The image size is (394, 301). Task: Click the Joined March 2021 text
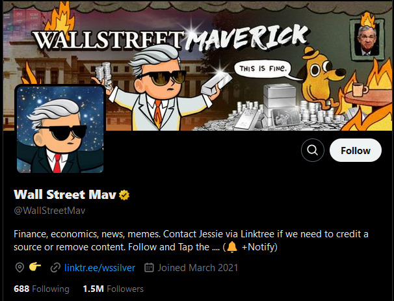coord(198,268)
